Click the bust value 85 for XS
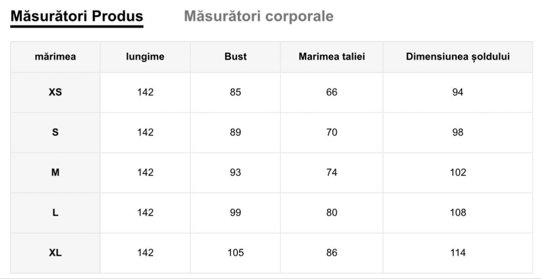 coord(235,92)
